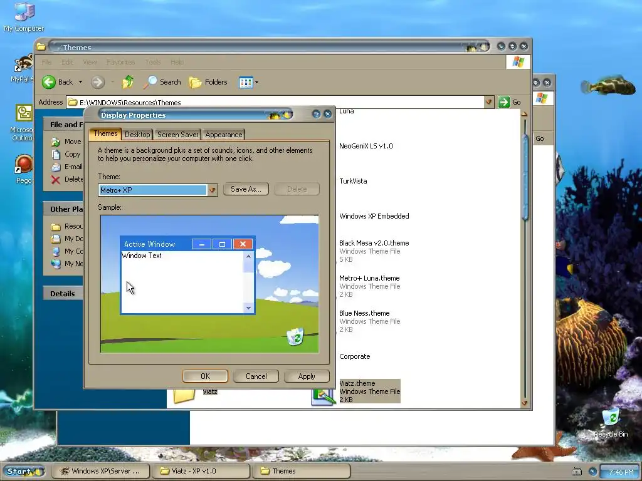Switch to the Desktop tab
The width and height of the screenshot is (642, 481).
point(137,135)
